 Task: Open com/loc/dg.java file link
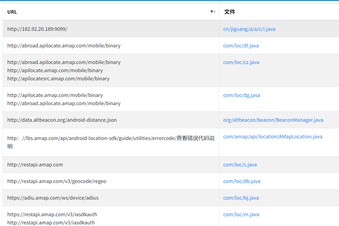point(242,95)
